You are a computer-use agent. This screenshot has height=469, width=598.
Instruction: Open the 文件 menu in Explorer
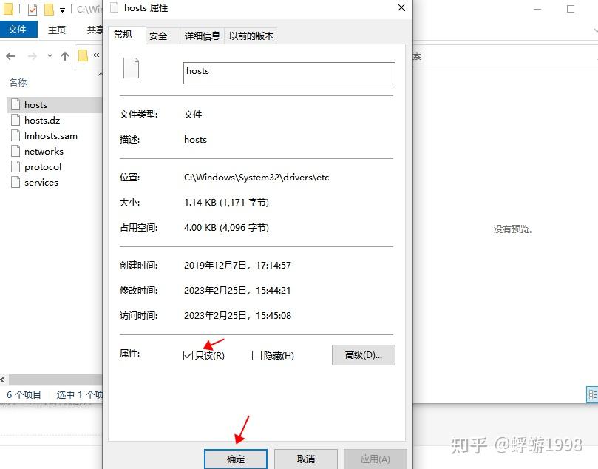17,30
